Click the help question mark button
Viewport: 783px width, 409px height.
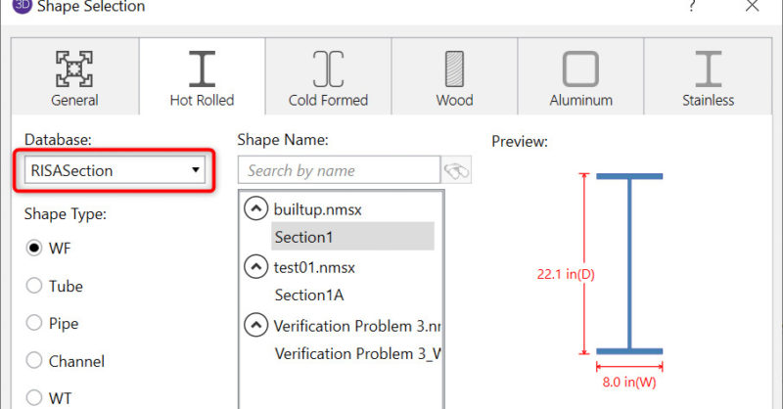point(693,7)
